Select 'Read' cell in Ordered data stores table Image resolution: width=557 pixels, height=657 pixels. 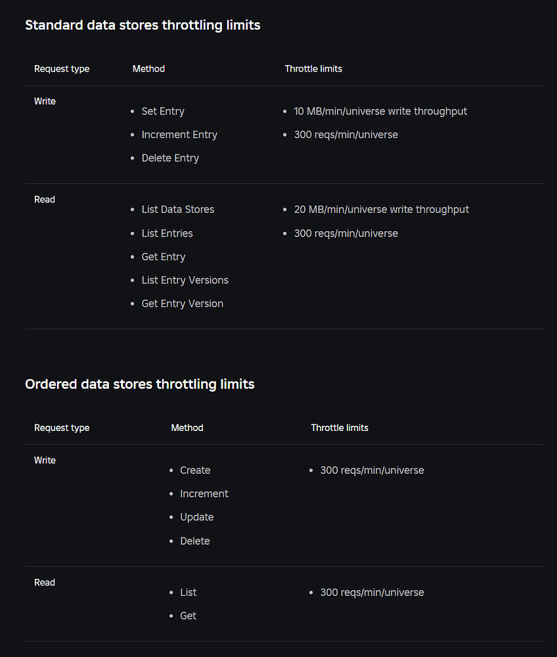(45, 582)
